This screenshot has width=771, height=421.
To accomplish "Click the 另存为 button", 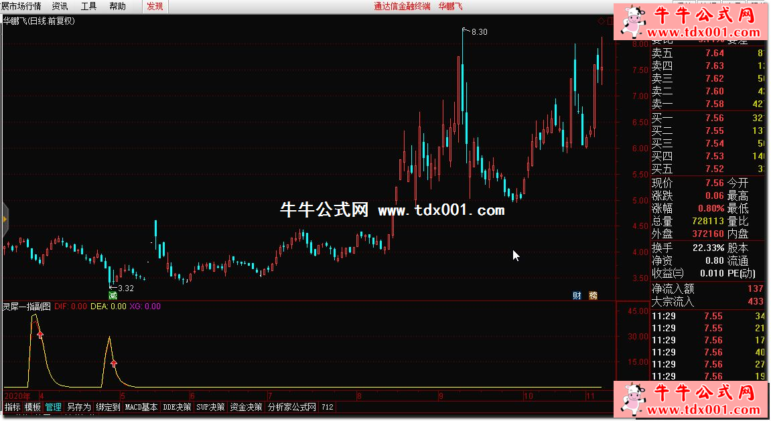I will 78,407.
